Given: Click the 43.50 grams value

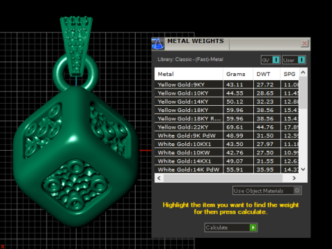Looking at the screenshot, I should (234, 145).
